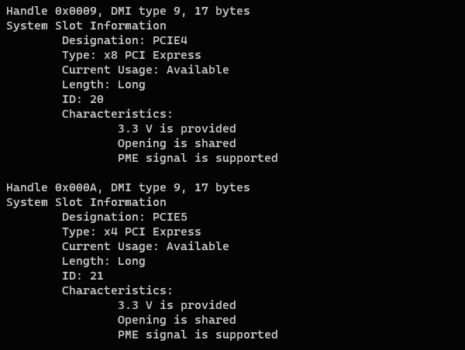
Task: Click the Handle 0x000A header line
Action: 128,187
